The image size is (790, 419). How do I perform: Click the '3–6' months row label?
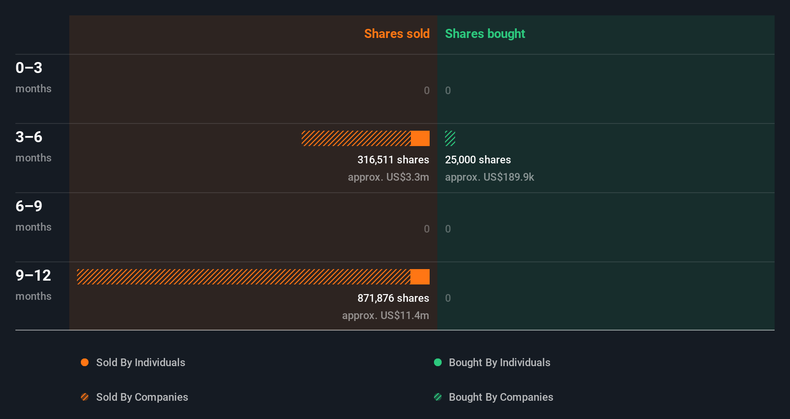click(33, 146)
